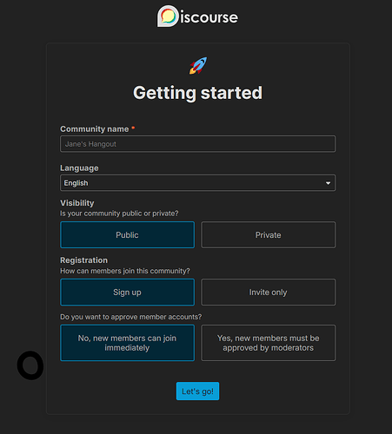Click the approve member accounts question text
This screenshot has height=434, width=392.
130,317
